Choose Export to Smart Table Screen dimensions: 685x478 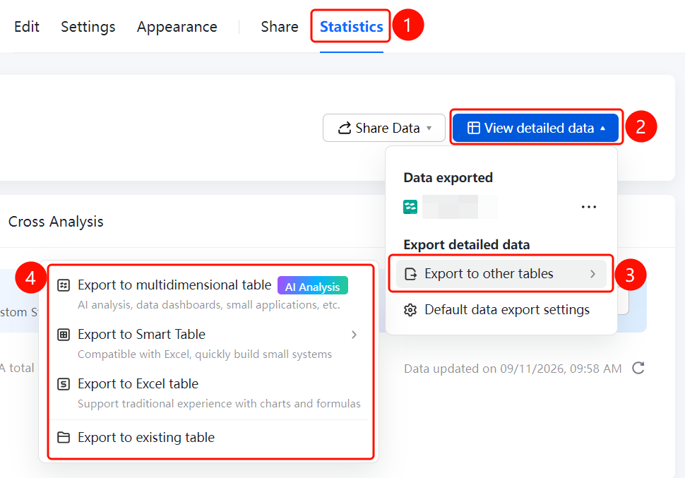[x=141, y=334]
